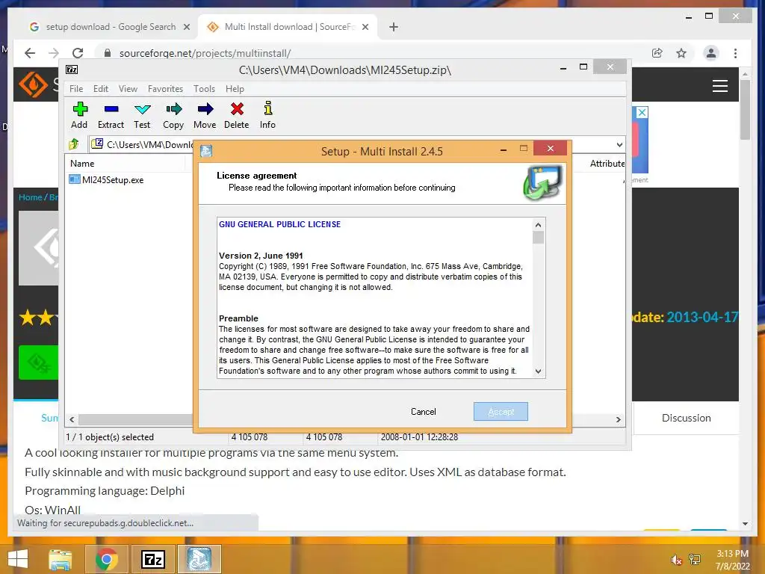
Task: Open the 7-Zip Tools menu
Action: (204, 89)
